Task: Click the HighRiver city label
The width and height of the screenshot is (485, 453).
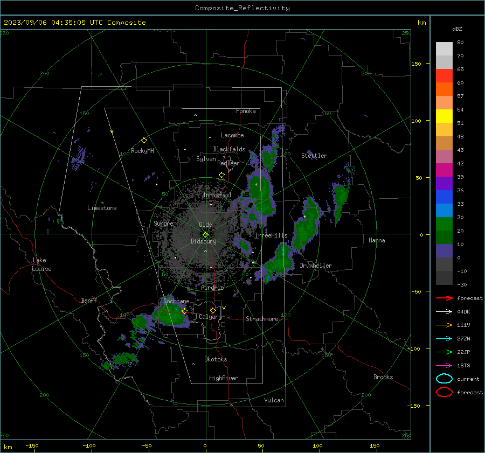Action: 224,378
